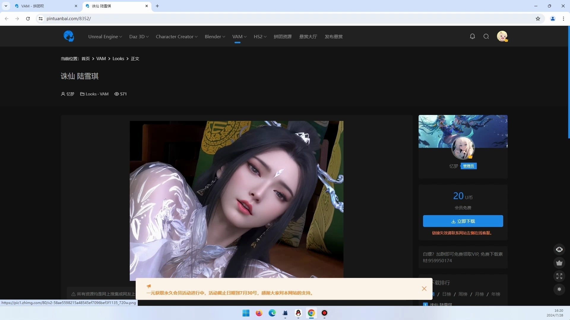
Task: Go back with the browser back arrow
Action: click(7, 19)
